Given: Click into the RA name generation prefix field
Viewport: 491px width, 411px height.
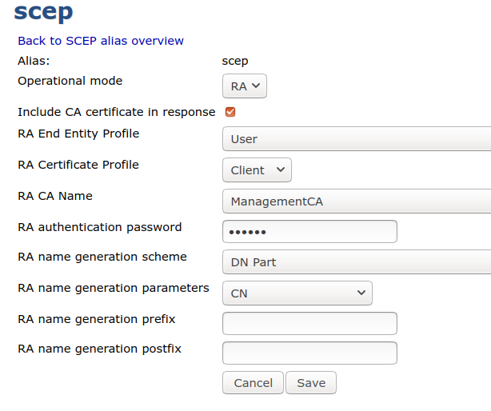Looking at the screenshot, I should [x=309, y=323].
